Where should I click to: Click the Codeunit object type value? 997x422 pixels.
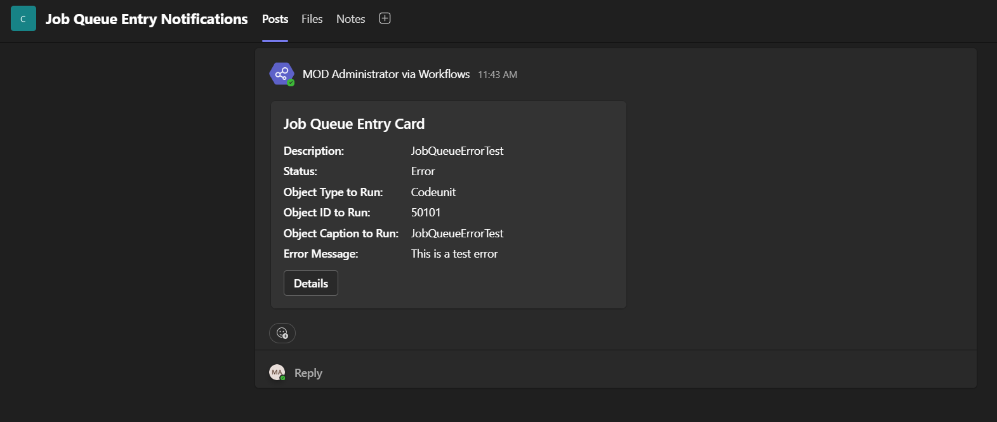tap(433, 192)
